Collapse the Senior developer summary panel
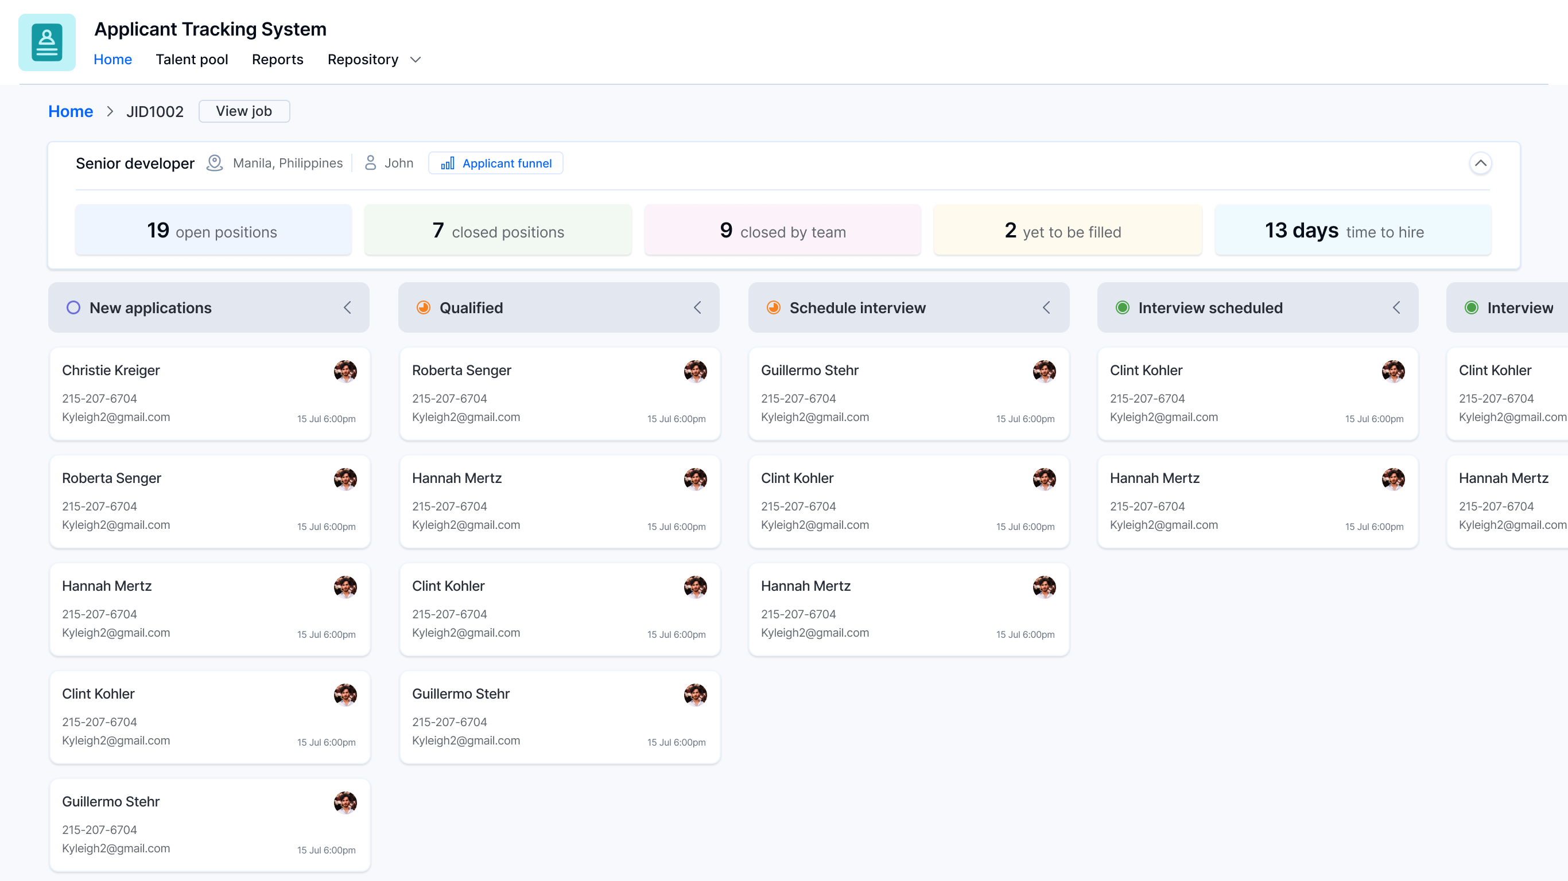The image size is (1568, 881). pos(1480,163)
